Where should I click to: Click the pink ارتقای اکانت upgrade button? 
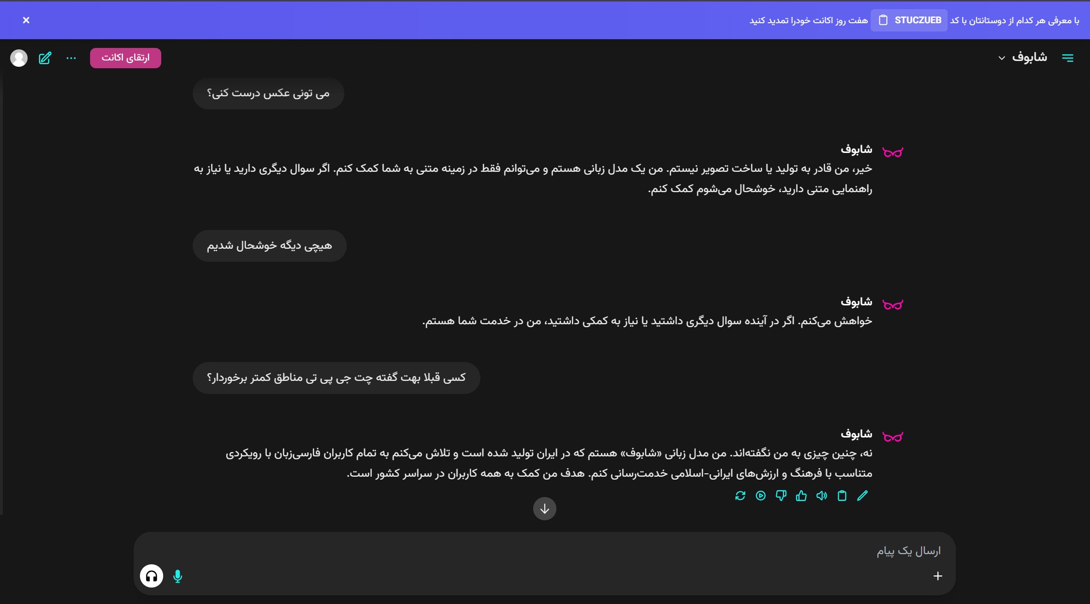tap(125, 57)
